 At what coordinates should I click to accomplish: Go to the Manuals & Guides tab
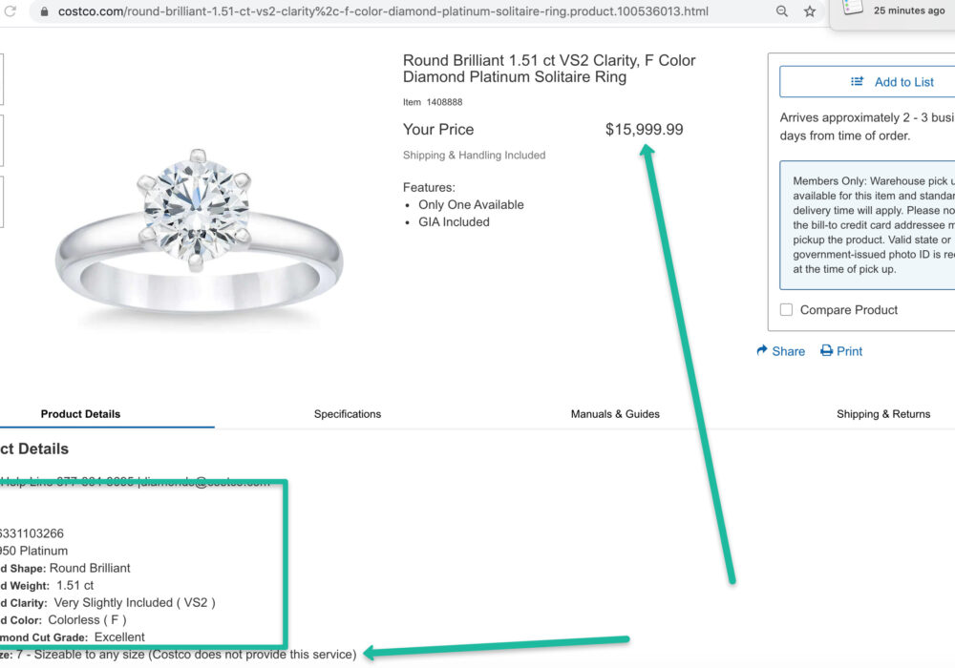(x=615, y=414)
